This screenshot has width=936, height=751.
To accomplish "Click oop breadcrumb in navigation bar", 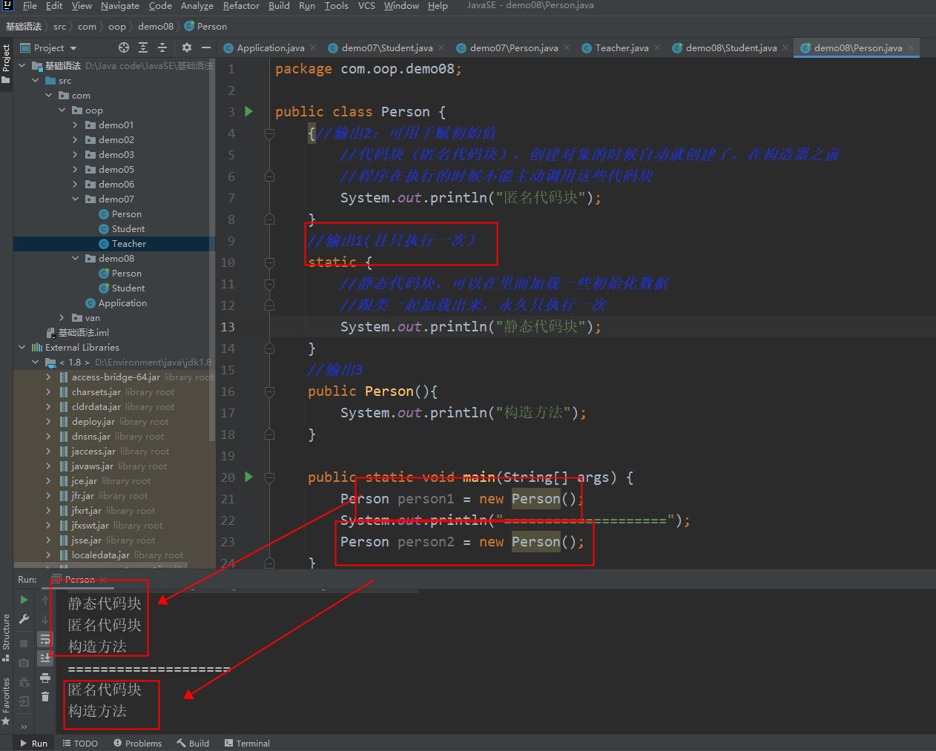I will click(x=117, y=26).
